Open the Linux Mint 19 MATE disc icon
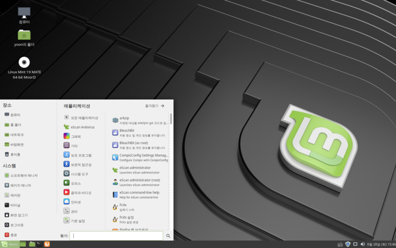This screenshot has height=248, width=396. click(24, 67)
